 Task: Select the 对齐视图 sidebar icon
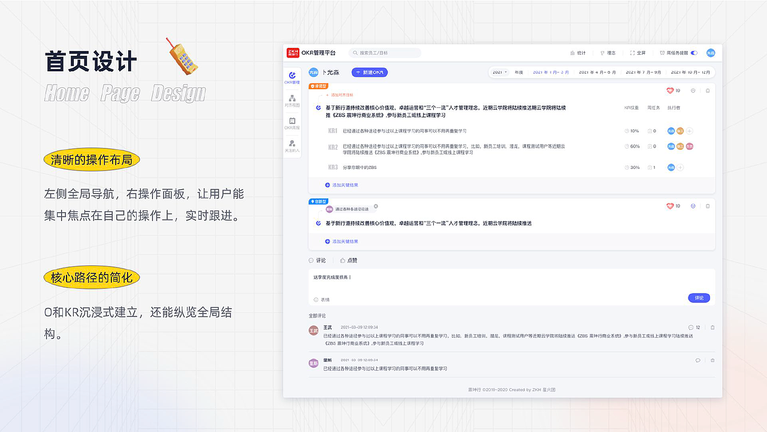click(292, 101)
